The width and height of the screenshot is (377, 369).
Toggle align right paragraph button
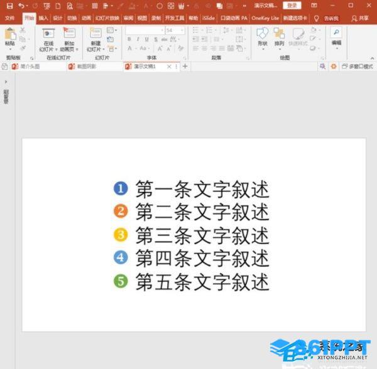213,48
